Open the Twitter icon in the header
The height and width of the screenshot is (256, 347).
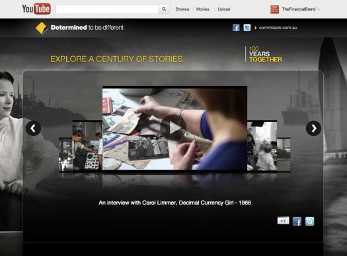247,28
